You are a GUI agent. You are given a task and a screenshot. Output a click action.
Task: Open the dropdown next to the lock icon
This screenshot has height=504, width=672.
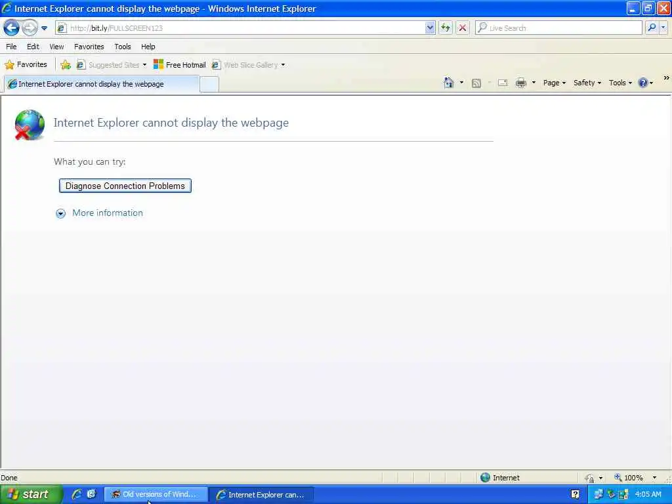point(600,478)
